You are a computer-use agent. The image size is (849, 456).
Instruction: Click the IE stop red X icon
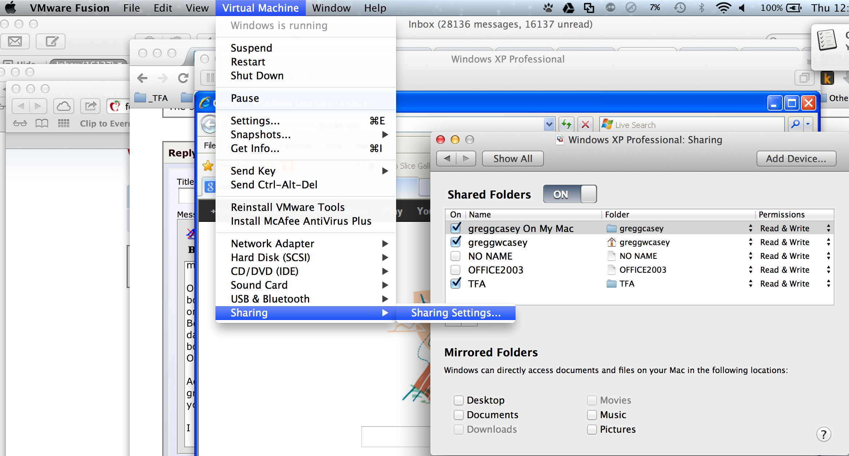pos(585,124)
